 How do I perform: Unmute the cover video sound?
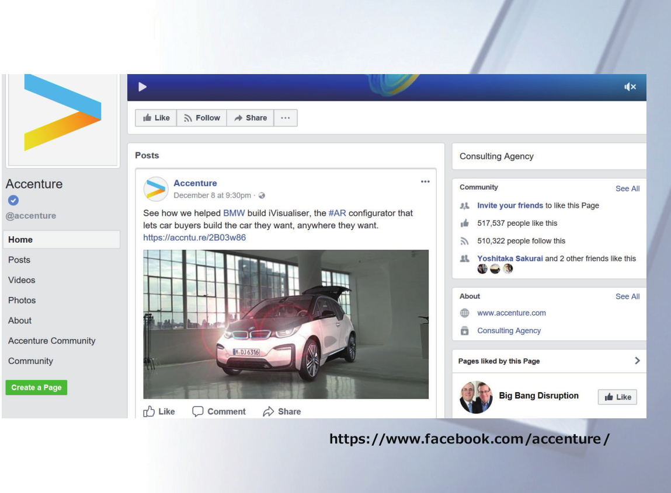tap(630, 86)
